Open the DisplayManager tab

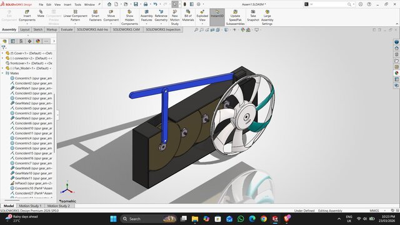coord(37,41)
